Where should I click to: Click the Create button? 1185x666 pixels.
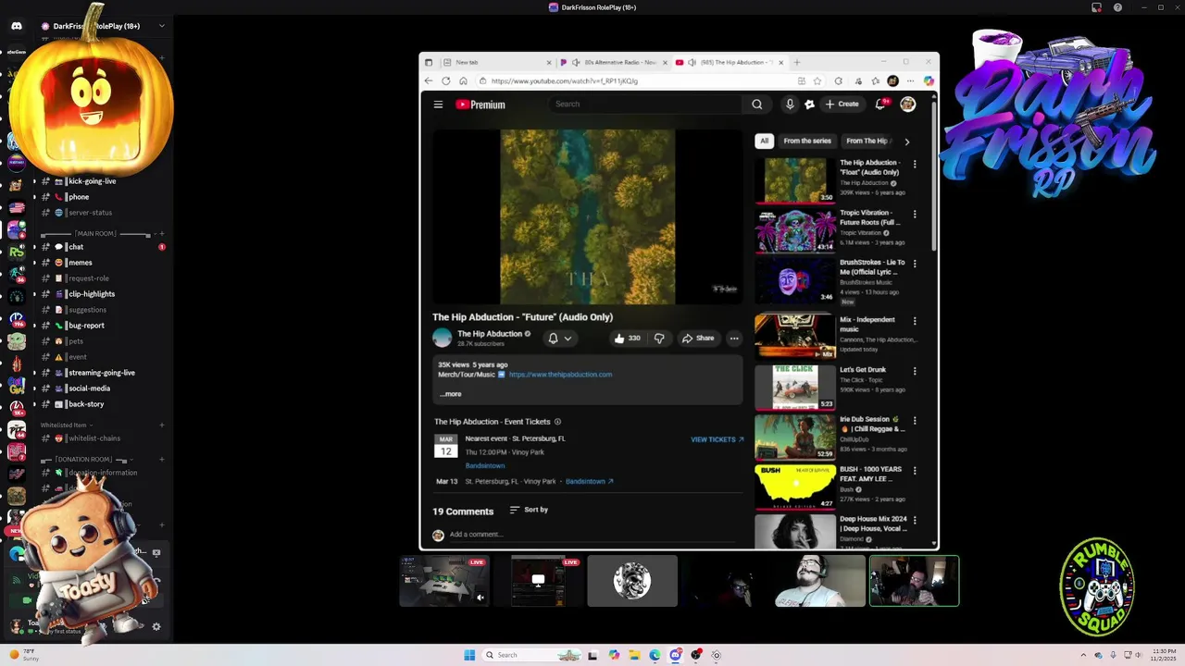pyautogui.click(x=842, y=105)
